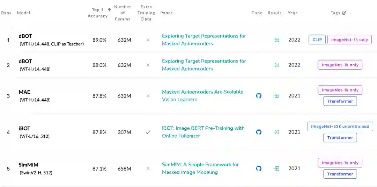Viewport: 377px width, 187px height.
Task: Click the ImageNet-1k only tag for SimMIM
Action: (340, 163)
